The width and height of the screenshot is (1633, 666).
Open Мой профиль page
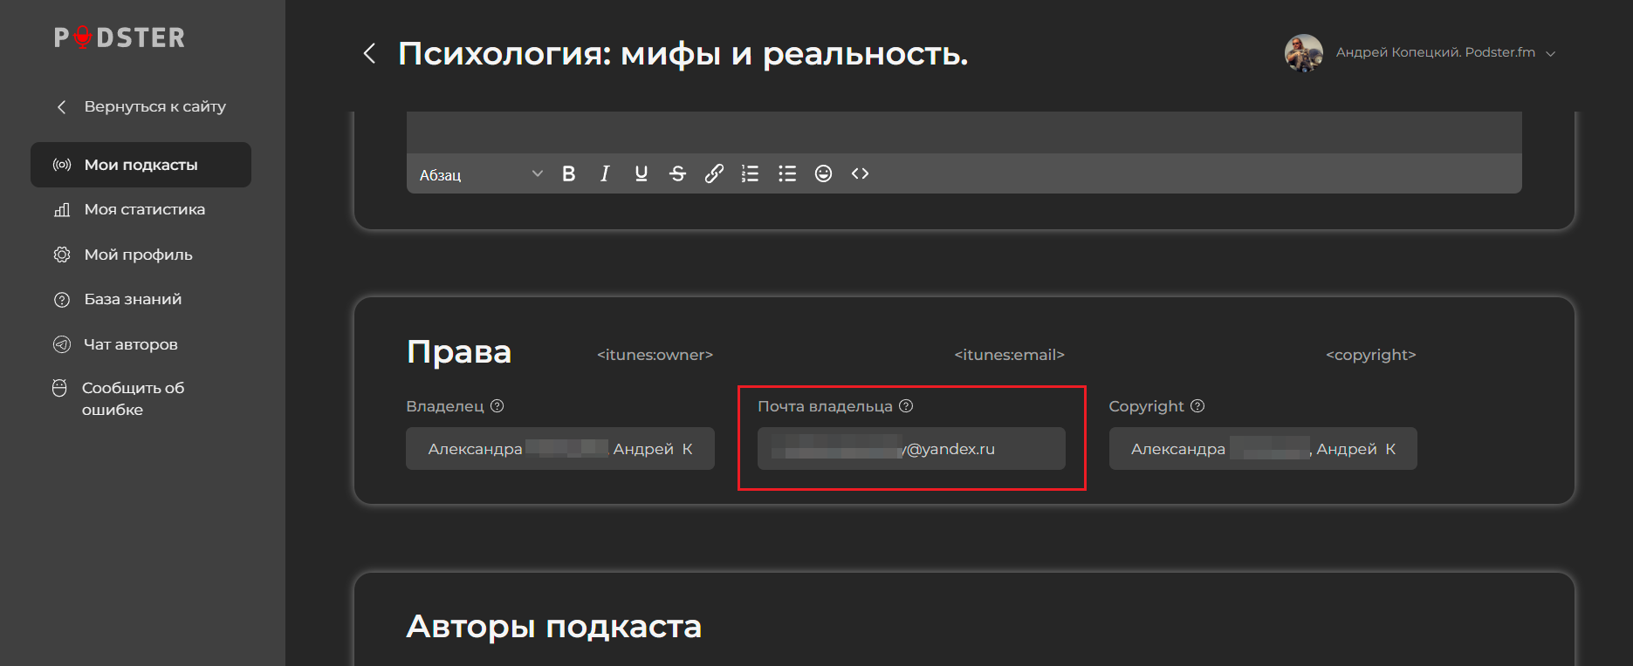pos(141,255)
